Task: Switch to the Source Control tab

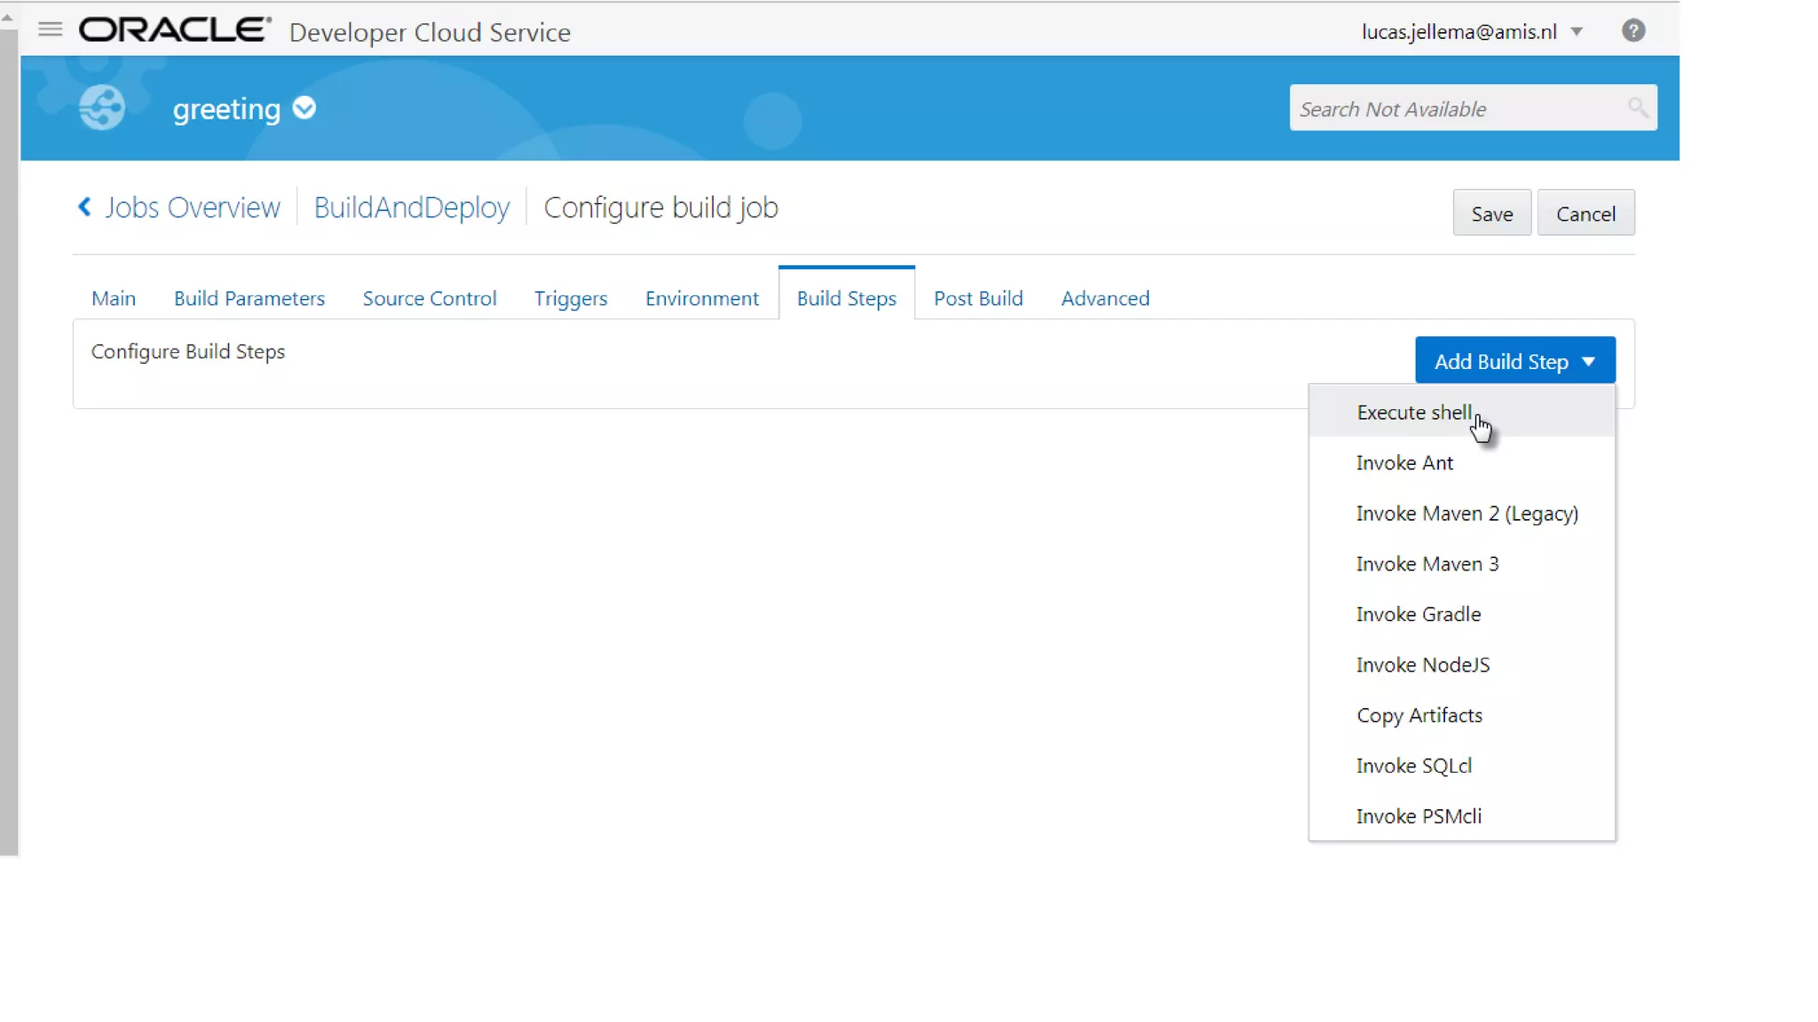Action: tap(429, 299)
